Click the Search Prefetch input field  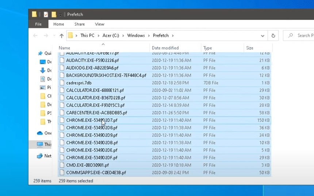coord(303,36)
